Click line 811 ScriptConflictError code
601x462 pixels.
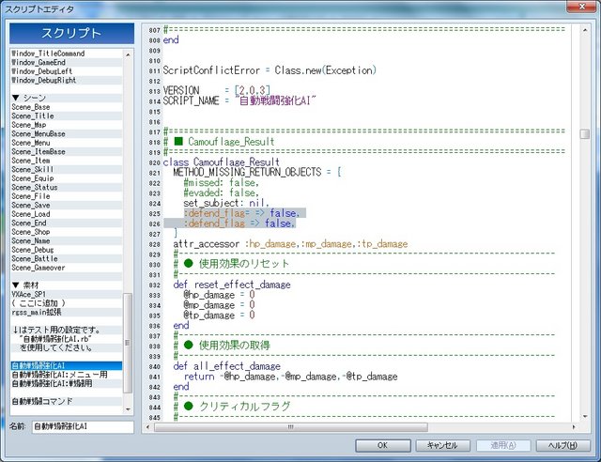pos(270,70)
